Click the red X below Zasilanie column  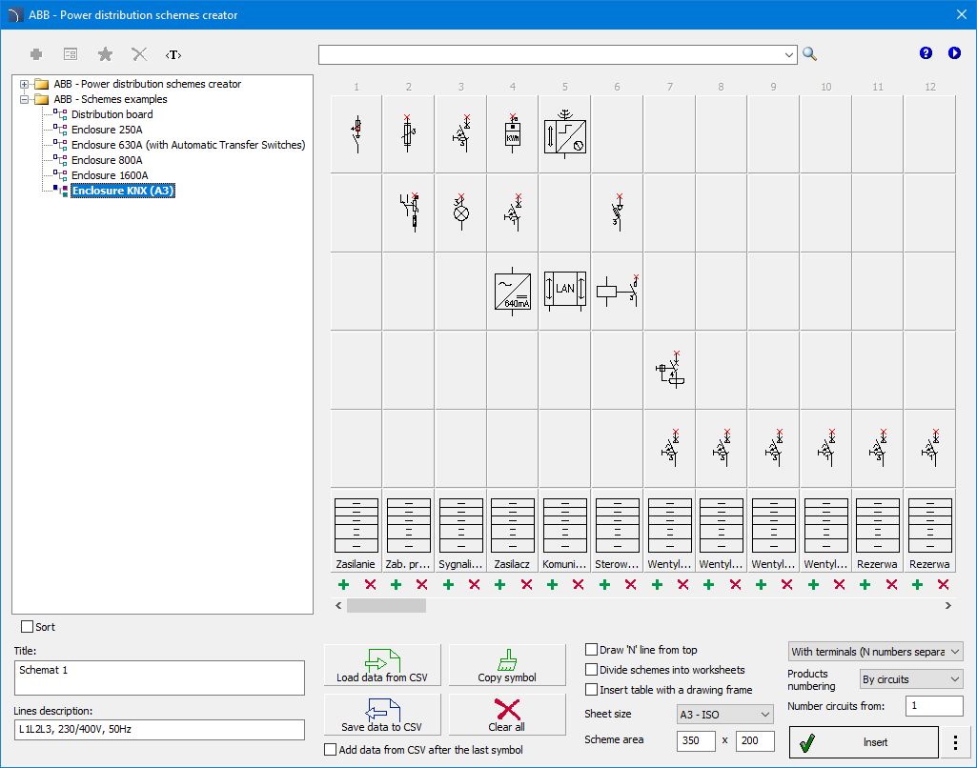pos(370,584)
